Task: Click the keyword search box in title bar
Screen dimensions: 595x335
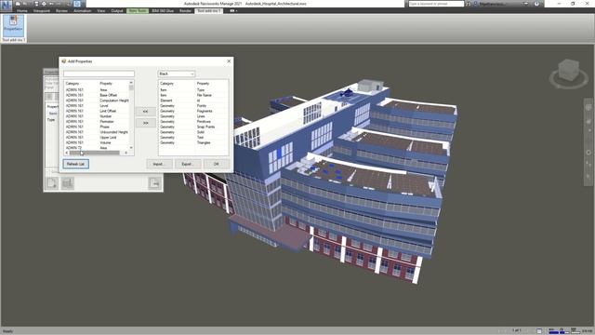Action: point(436,4)
